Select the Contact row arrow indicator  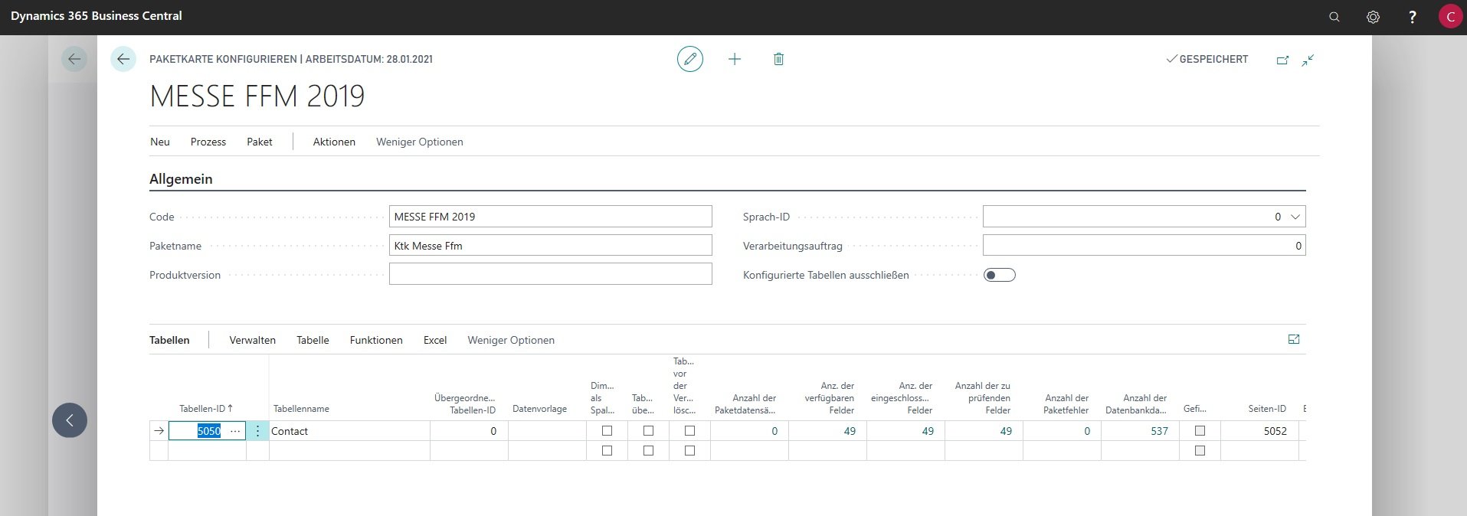(x=159, y=431)
